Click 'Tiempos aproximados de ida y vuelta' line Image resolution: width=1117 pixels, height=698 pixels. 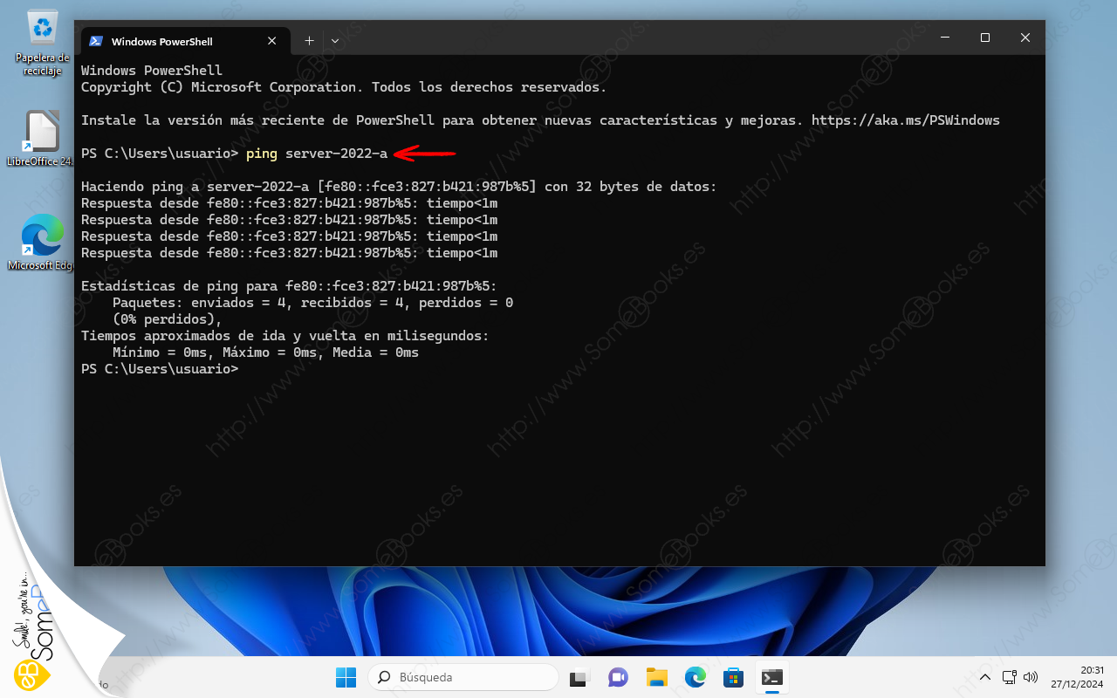pos(285,336)
